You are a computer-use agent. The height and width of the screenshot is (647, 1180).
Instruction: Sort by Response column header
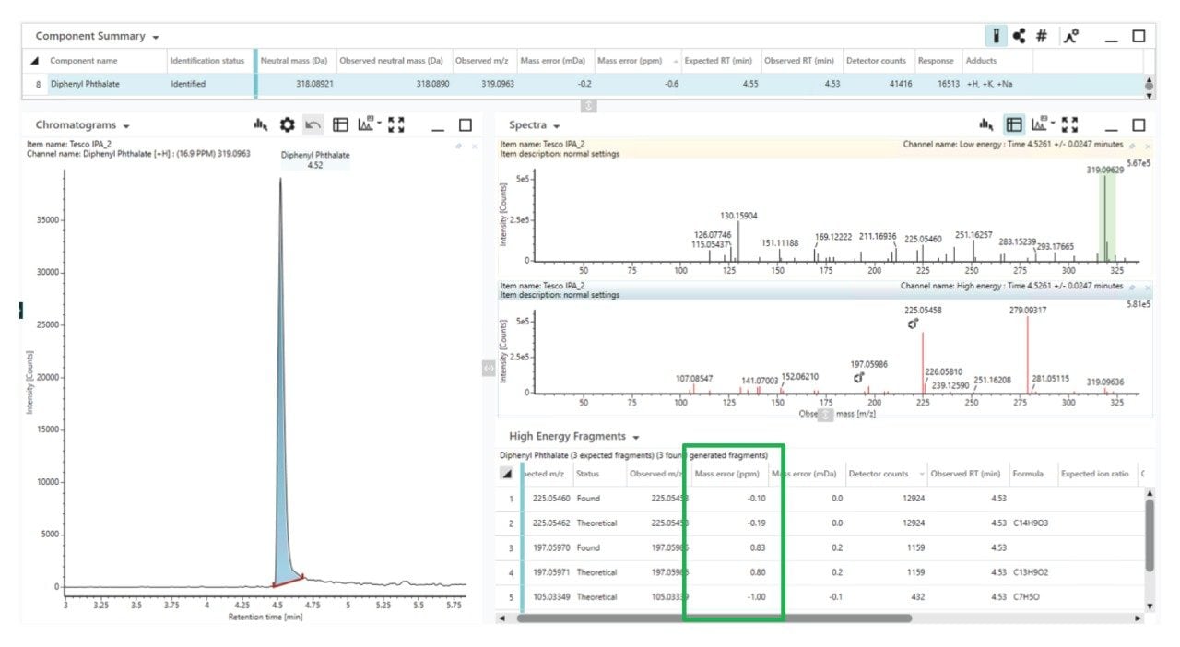click(936, 61)
